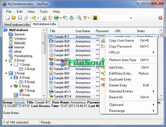Open the Open URL toolbar dropdown arrow
The height and width of the screenshot is (127, 166).
[61, 18]
